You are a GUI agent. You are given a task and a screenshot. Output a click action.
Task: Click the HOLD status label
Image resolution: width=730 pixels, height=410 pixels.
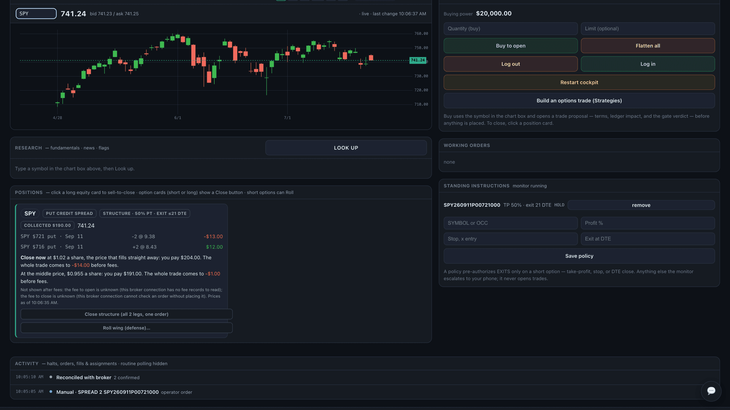(559, 205)
